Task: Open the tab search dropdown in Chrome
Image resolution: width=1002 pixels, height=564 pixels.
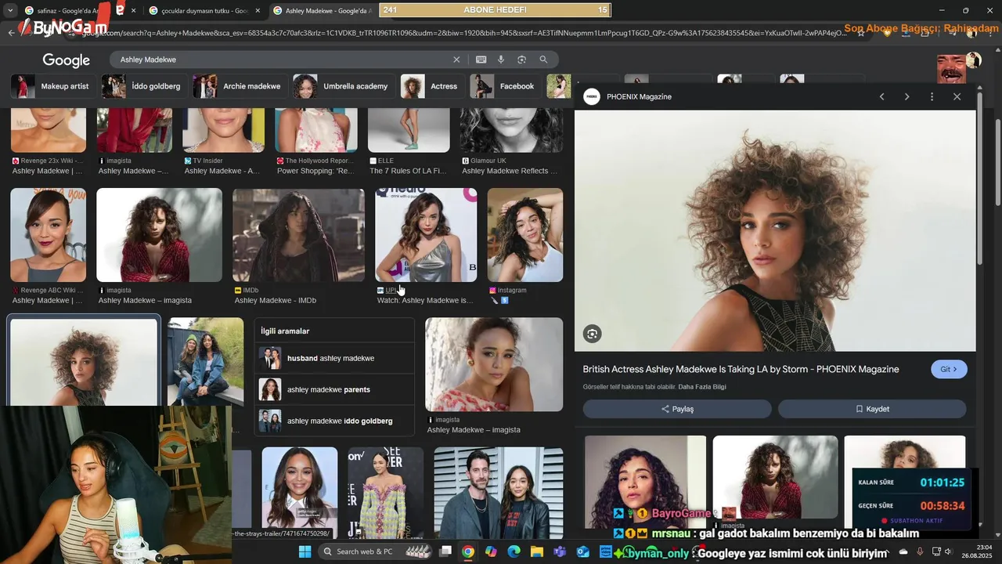Action: (10, 10)
